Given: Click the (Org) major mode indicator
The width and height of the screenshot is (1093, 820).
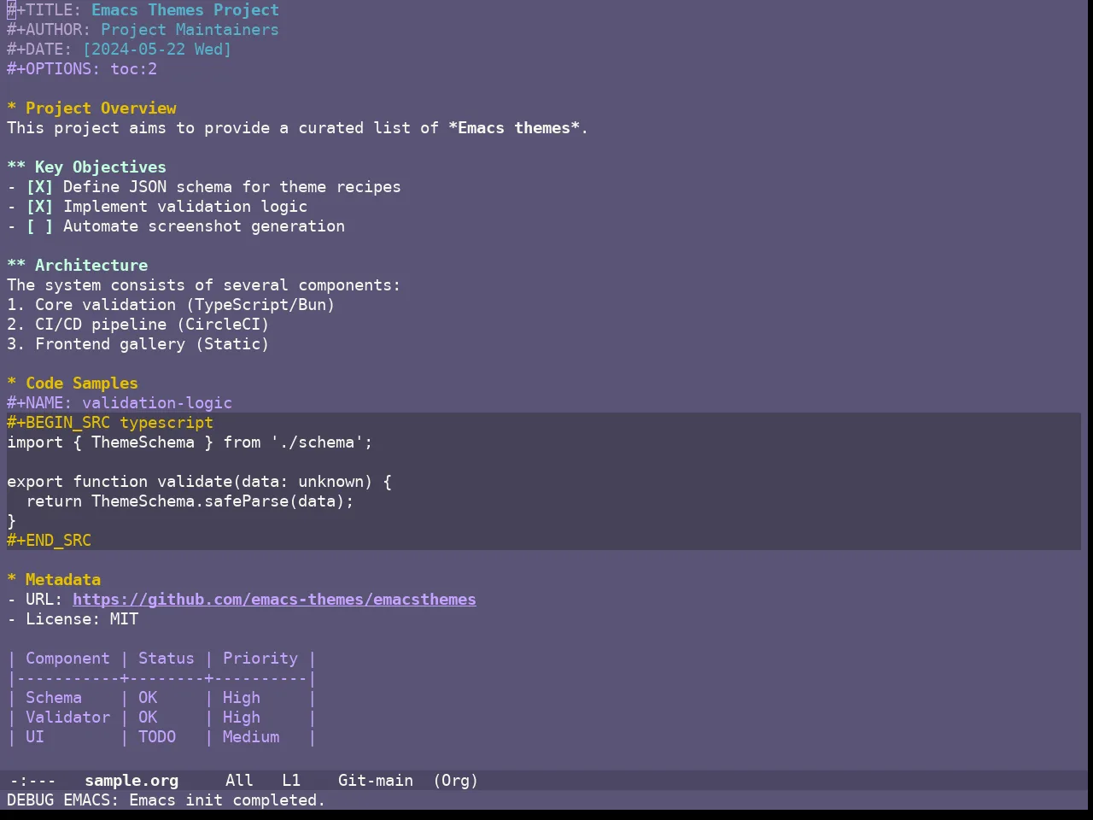Looking at the screenshot, I should pos(455,781).
